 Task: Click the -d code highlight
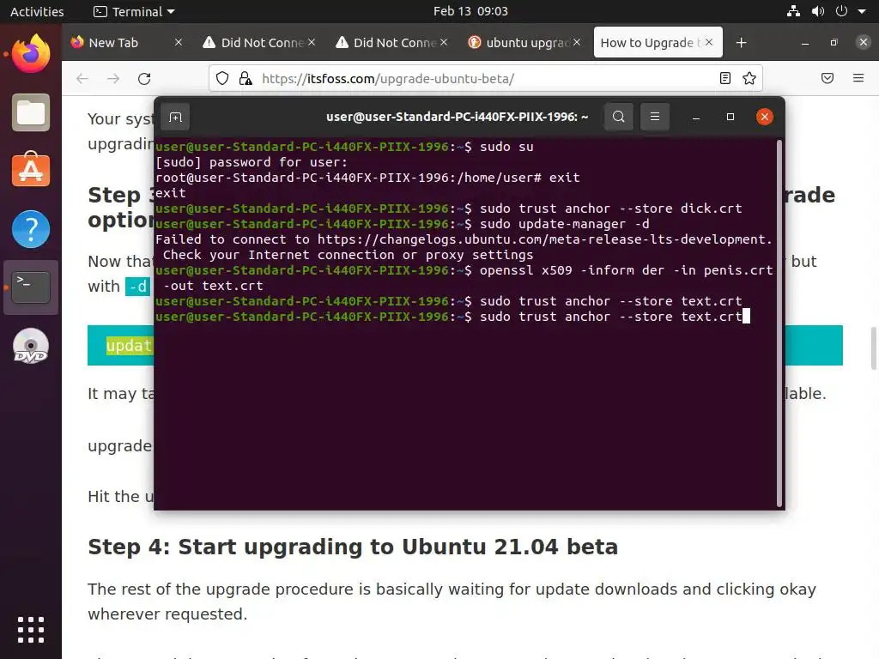point(137,287)
